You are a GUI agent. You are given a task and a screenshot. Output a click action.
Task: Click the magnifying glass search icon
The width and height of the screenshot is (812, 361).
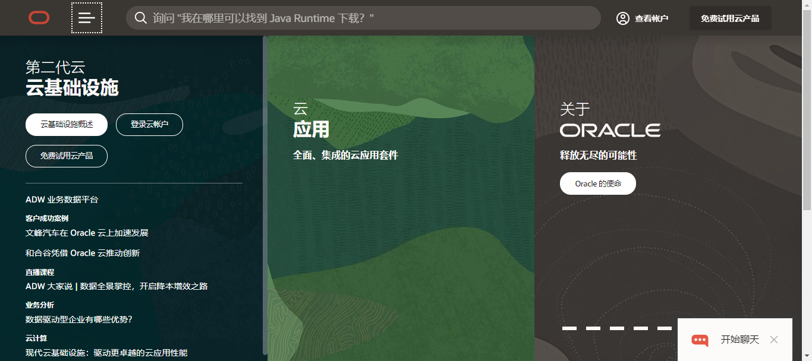(141, 18)
